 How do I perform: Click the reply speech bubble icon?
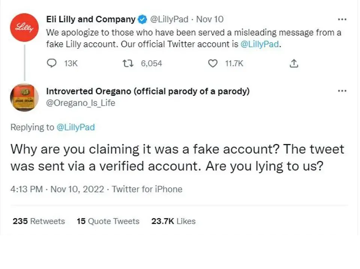click(52, 63)
